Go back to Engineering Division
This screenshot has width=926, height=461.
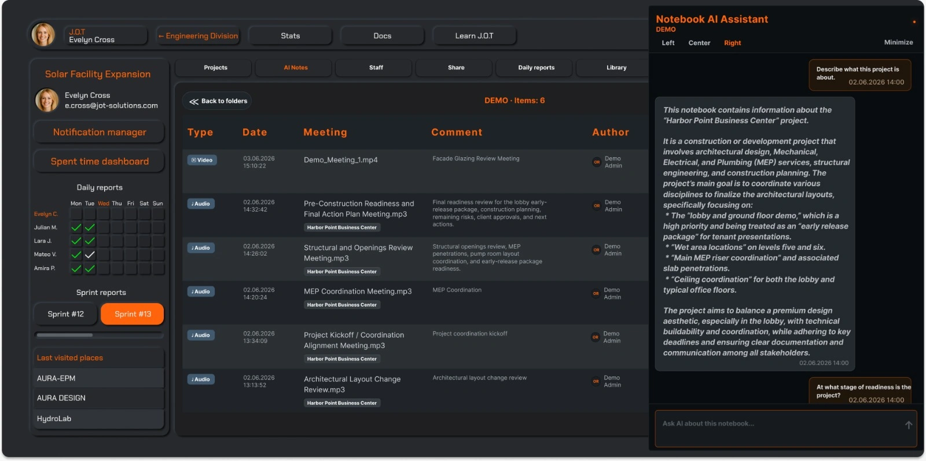click(198, 36)
